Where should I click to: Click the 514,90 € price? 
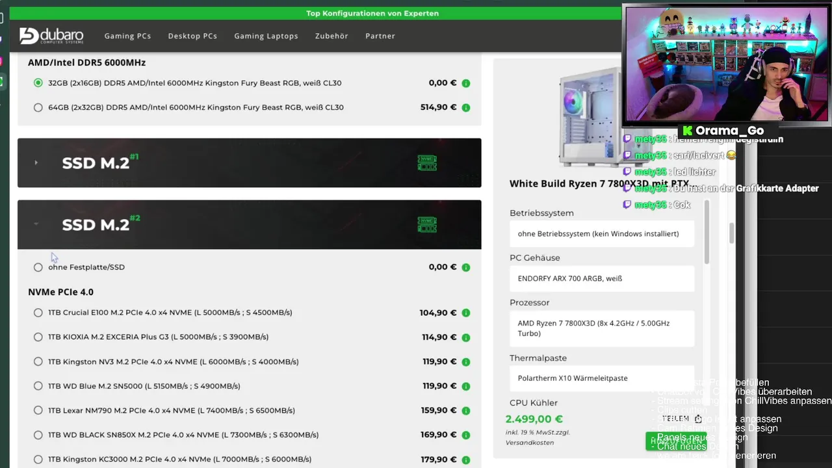tap(438, 107)
